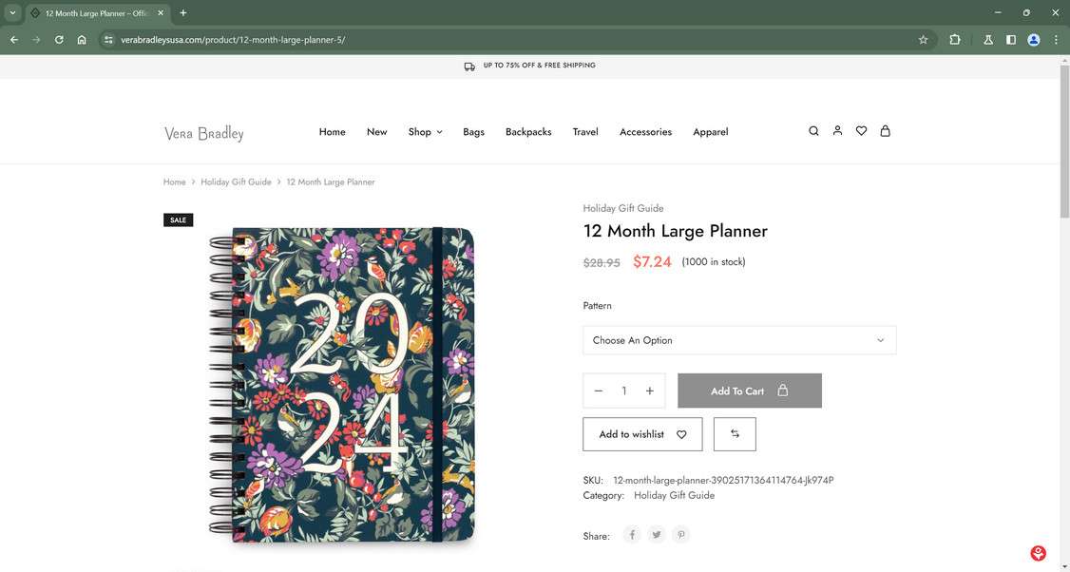
Task: Open the Choose An Option pattern dropdown
Action: (739, 339)
